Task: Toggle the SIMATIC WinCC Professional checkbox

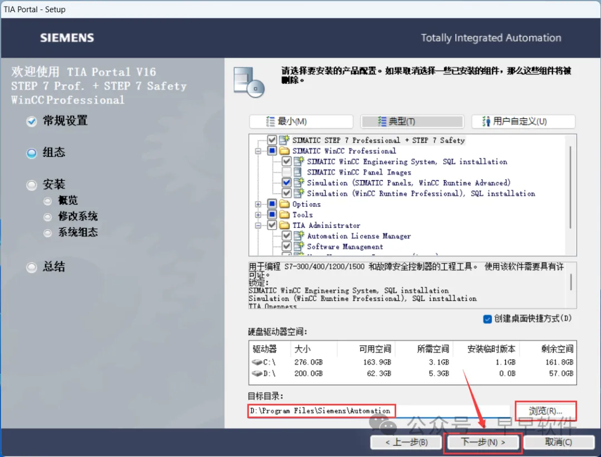Action: pos(272,151)
